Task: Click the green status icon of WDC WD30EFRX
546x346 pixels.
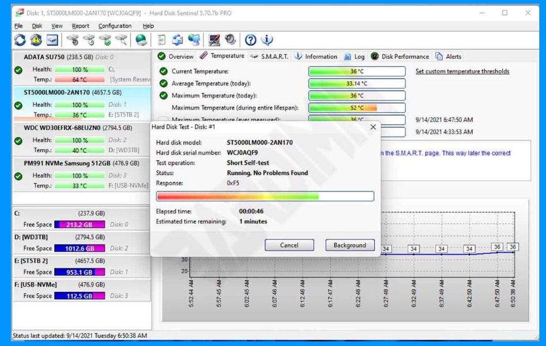Action: click(19, 141)
